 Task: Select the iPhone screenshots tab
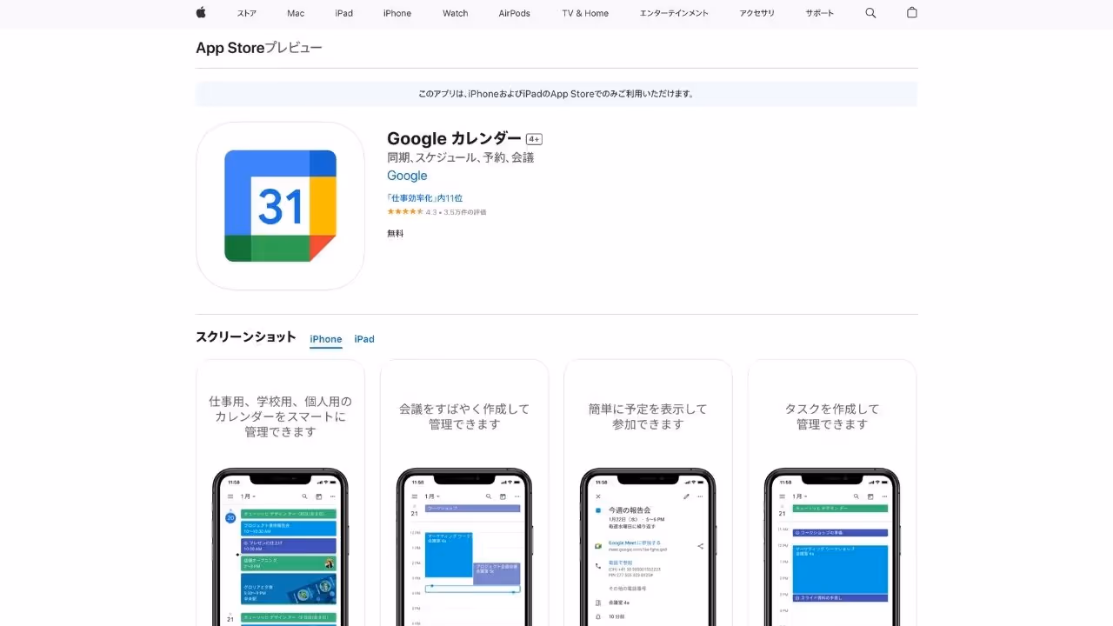pos(326,339)
